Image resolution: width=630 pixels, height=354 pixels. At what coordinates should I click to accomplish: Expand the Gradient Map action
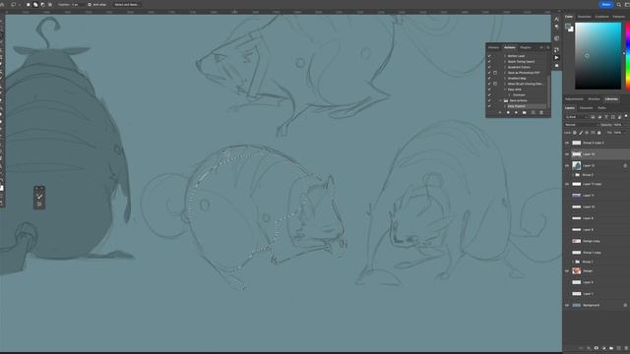click(x=505, y=79)
